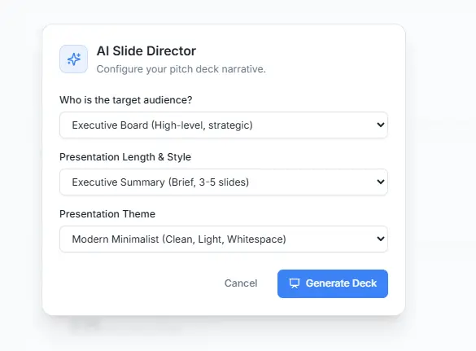Click the chevron arrow on the Modern Minimalist selector
The image size is (476, 351).
click(x=380, y=239)
